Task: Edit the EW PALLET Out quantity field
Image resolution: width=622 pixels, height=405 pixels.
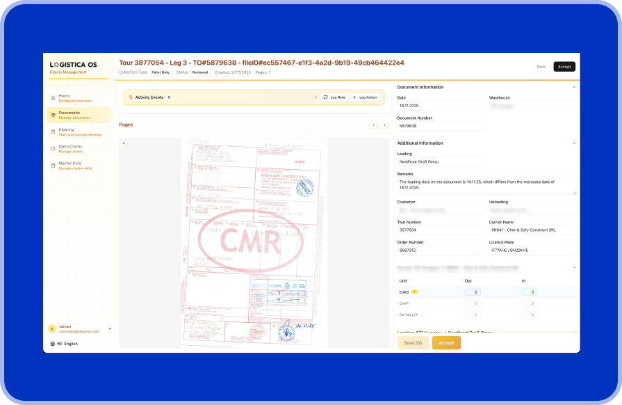Action: point(473,315)
